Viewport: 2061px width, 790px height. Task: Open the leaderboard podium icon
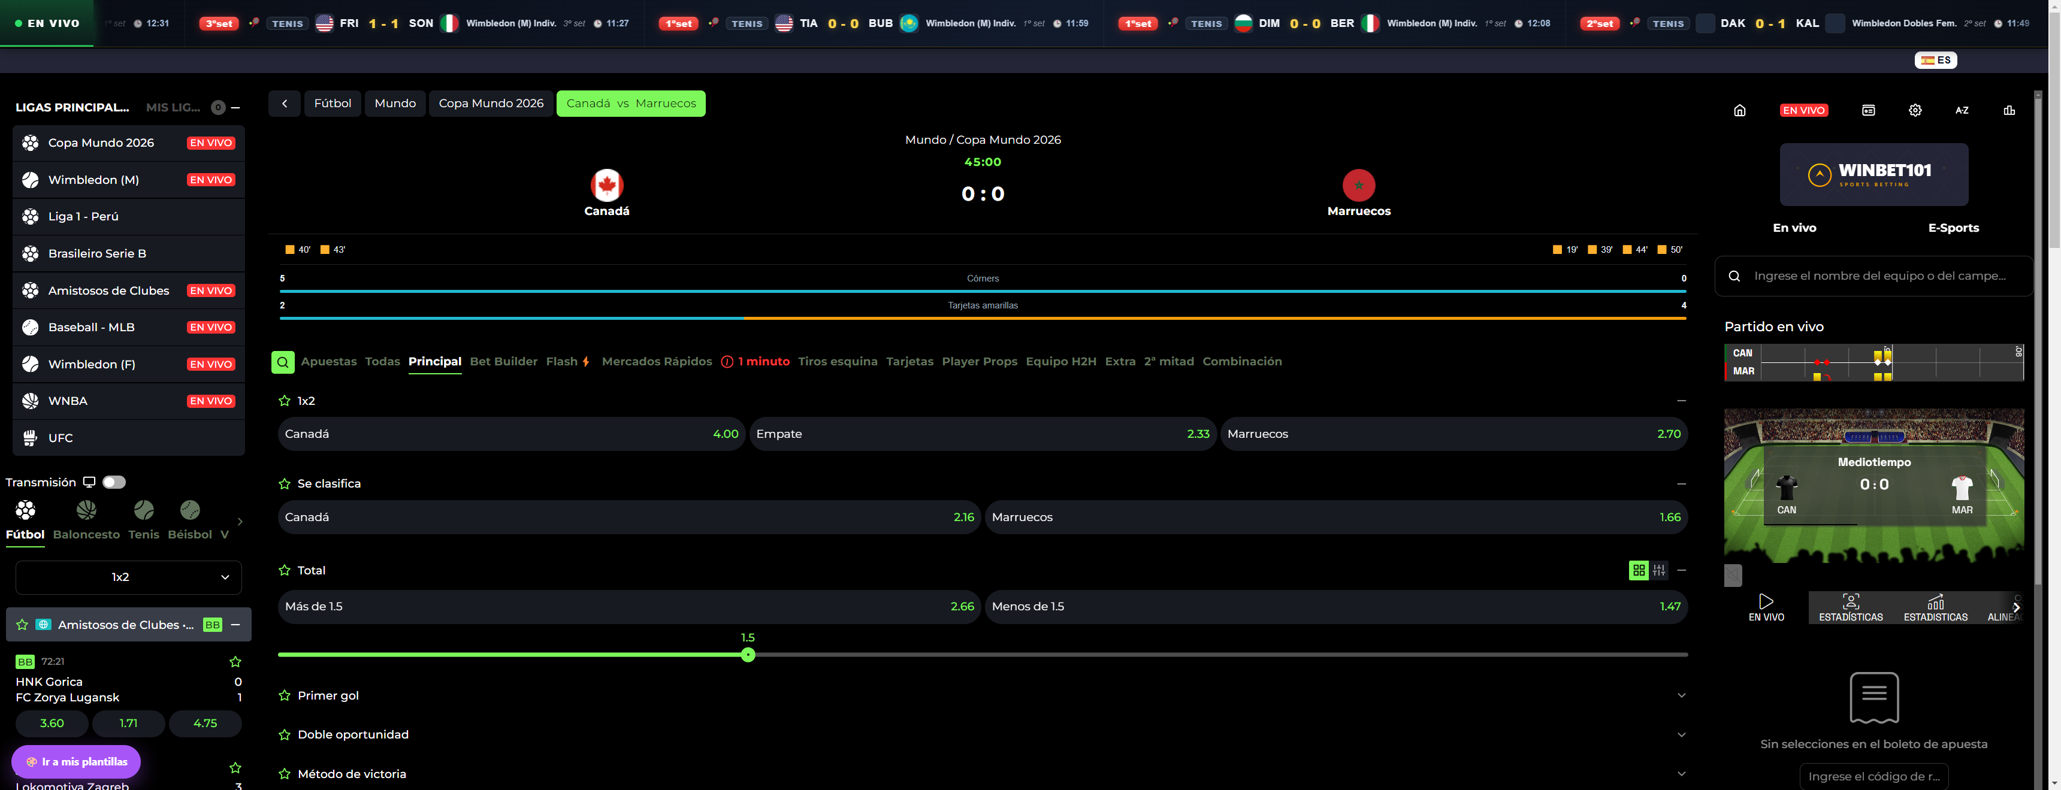click(x=2009, y=110)
